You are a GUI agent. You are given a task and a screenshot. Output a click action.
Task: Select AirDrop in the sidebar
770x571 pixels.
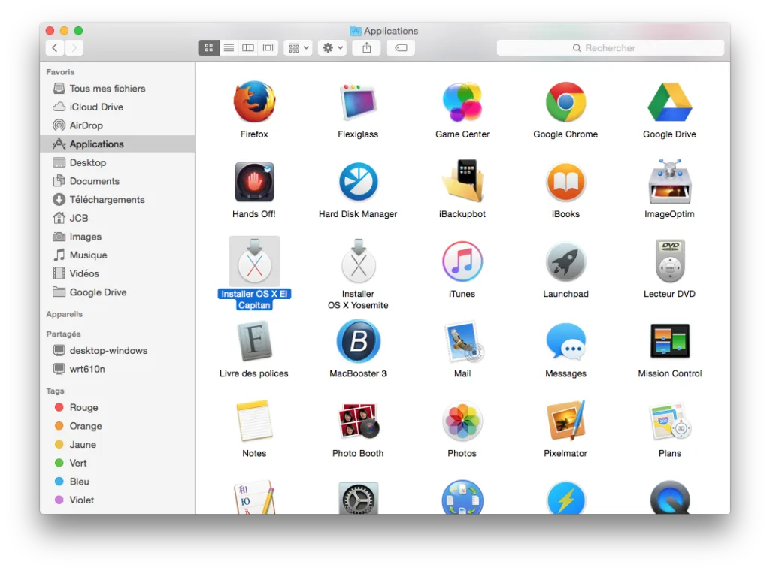tap(117, 125)
